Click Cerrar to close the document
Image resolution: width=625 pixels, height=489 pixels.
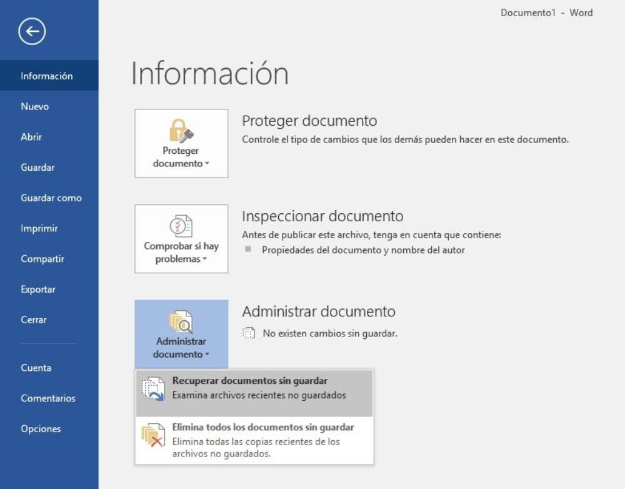[x=32, y=320]
